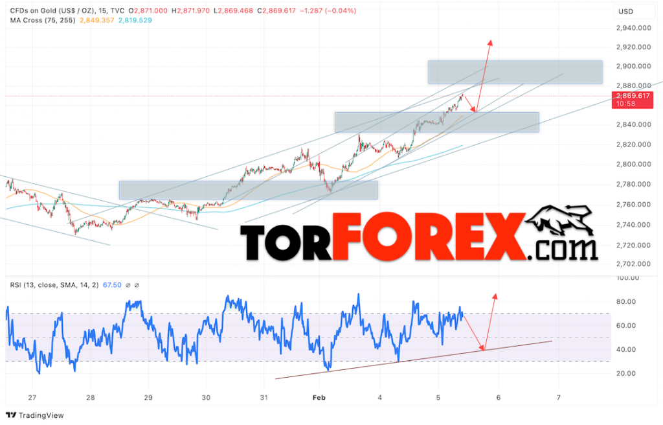The width and height of the screenshot is (663, 425).
Task: Click the blue RSI value 67.50
Action: (x=111, y=285)
